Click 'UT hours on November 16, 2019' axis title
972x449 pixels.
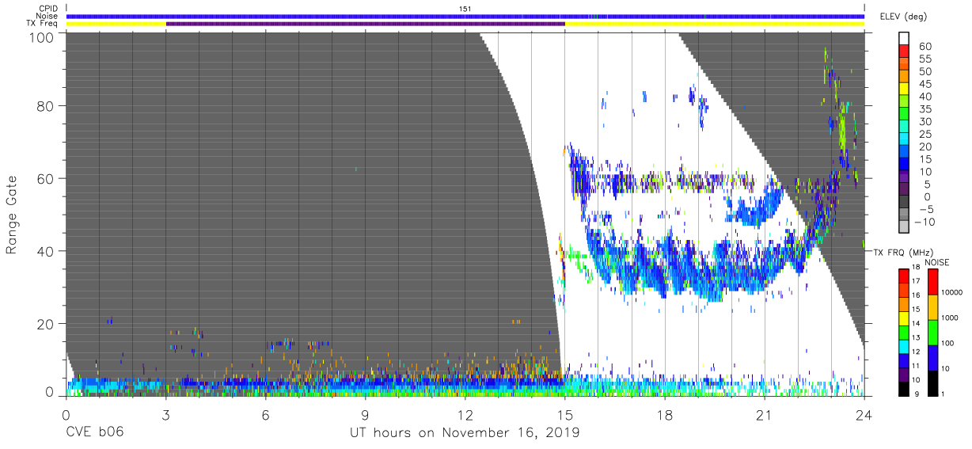tap(465, 433)
